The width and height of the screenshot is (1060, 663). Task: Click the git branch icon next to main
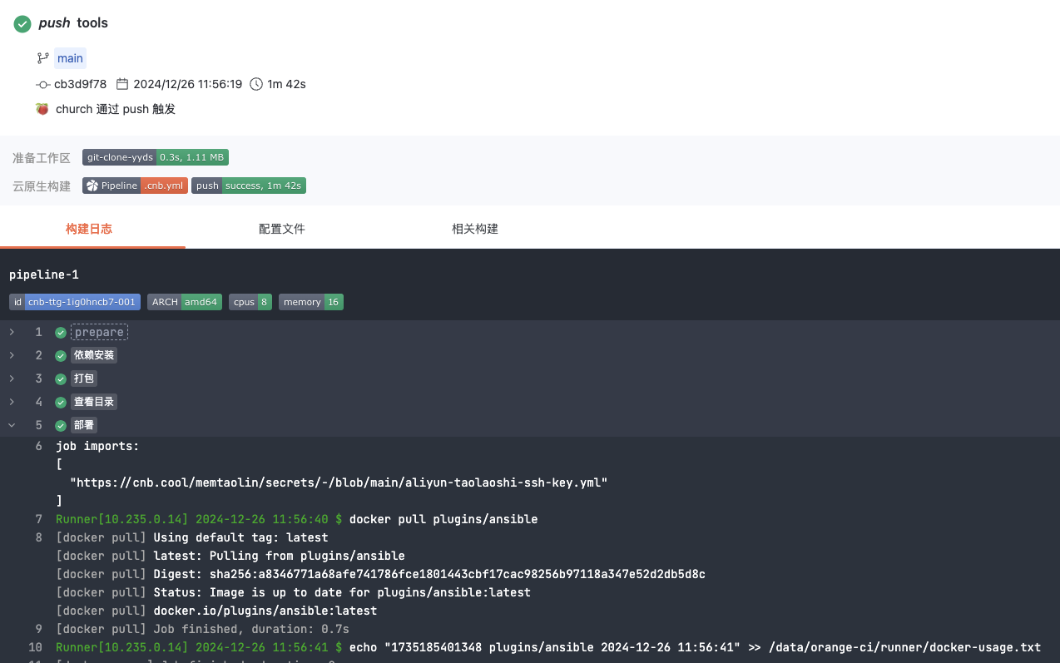point(42,58)
